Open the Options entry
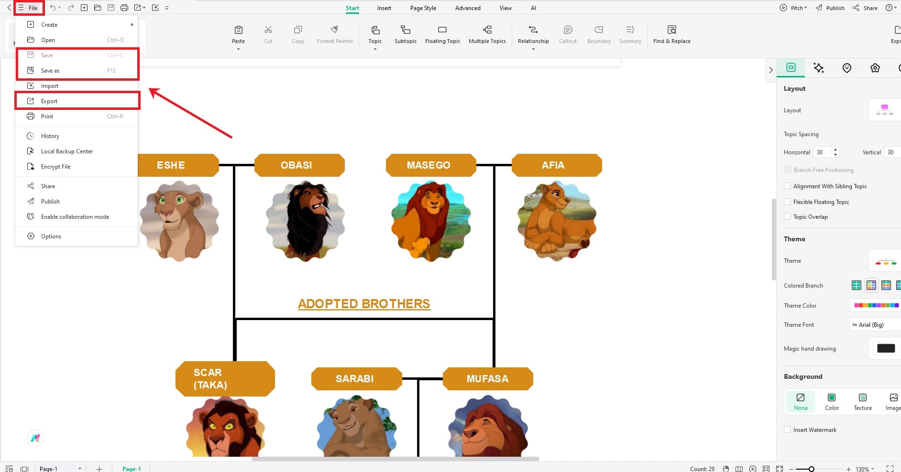This screenshot has height=472, width=901. coord(77,236)
